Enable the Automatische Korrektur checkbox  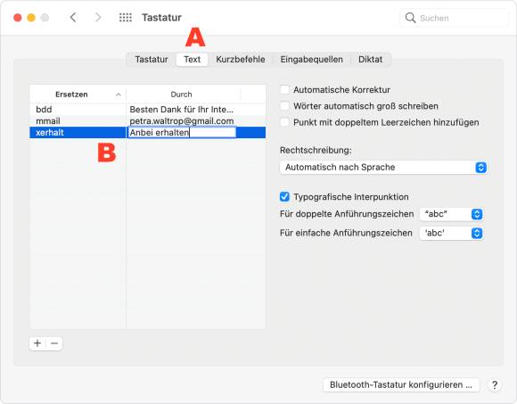click(x=284, y=90)
